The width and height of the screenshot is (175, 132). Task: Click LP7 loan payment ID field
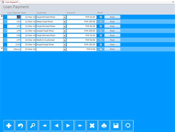coord(14,40)
